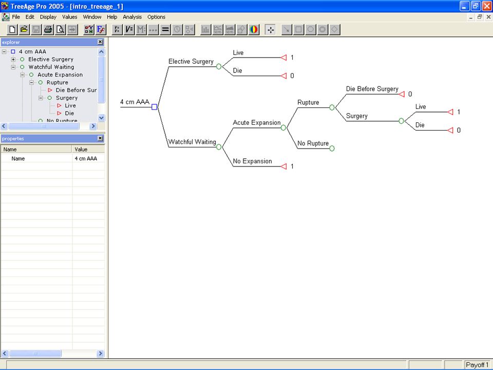
Task: Click the Name column header in properties
Action: tap(36, 149)
